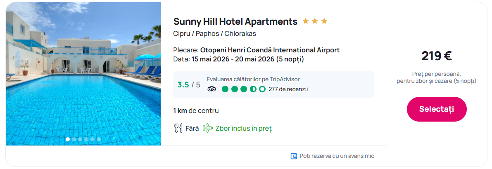The height and width of the screenshot is (169, 492).
Task: Click the fork and knife meal icon
Action: (178, 128)
